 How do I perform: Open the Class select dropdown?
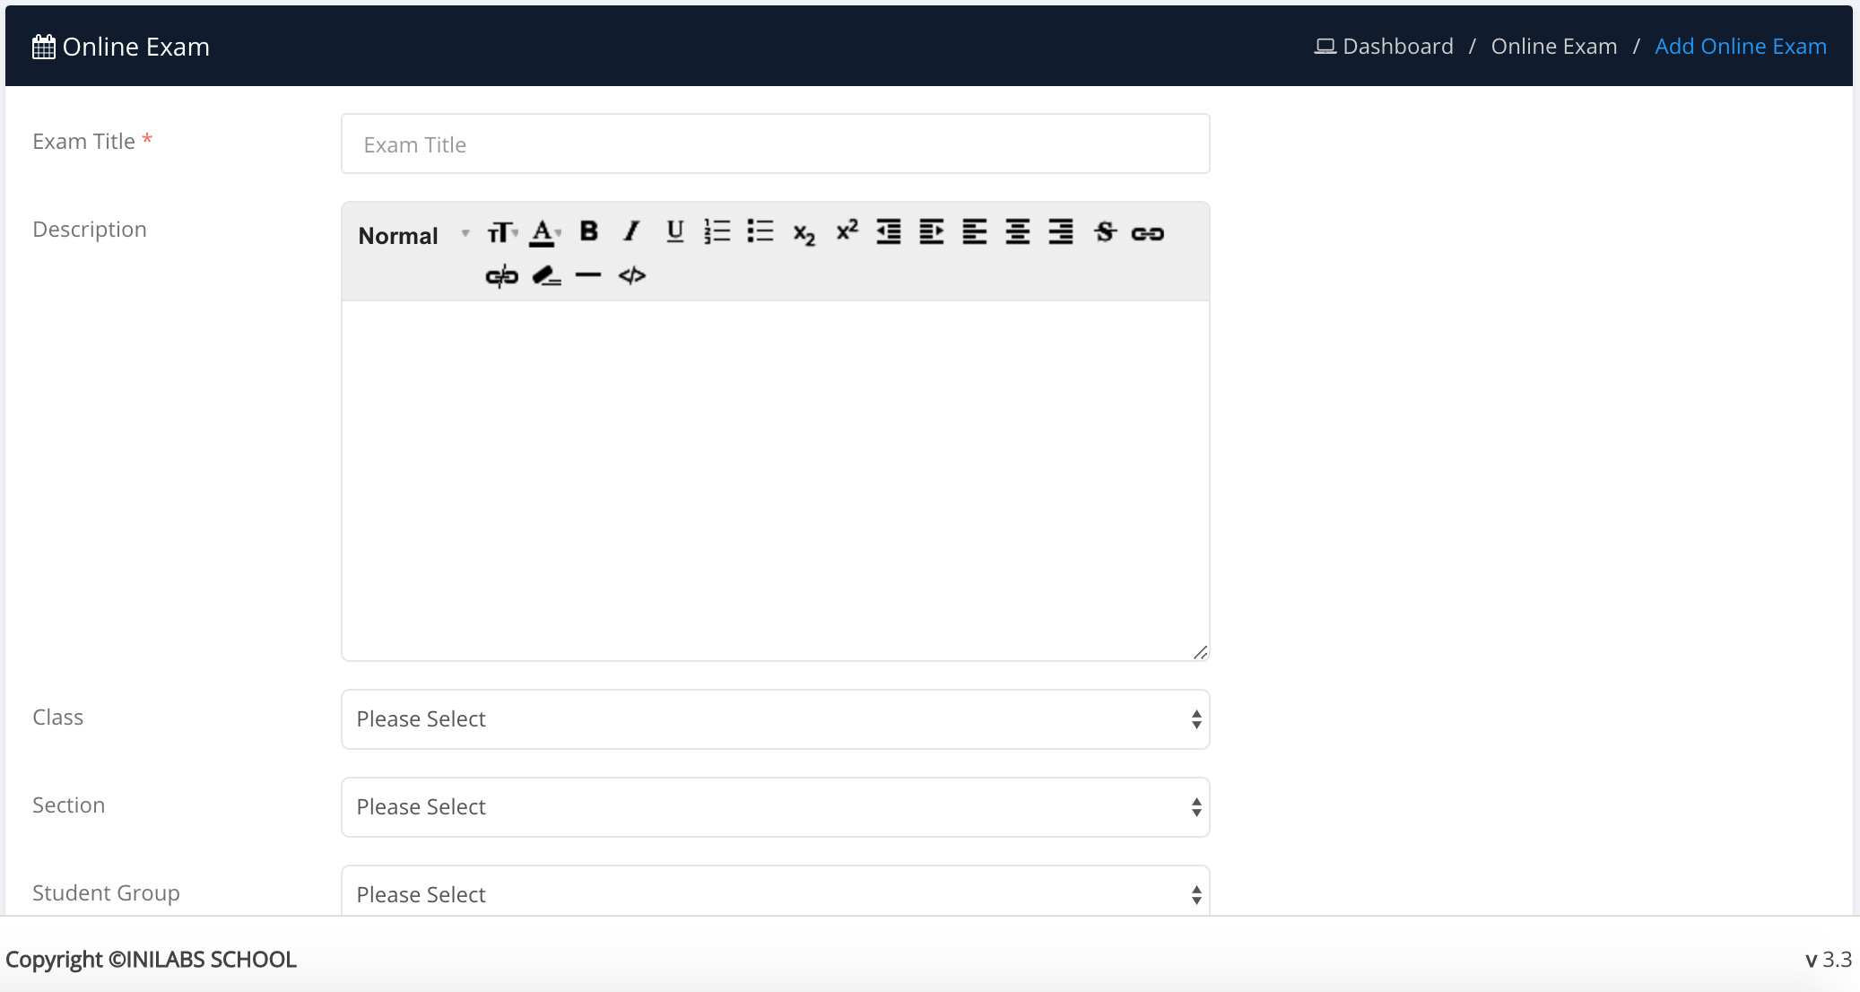pos(775,719)
